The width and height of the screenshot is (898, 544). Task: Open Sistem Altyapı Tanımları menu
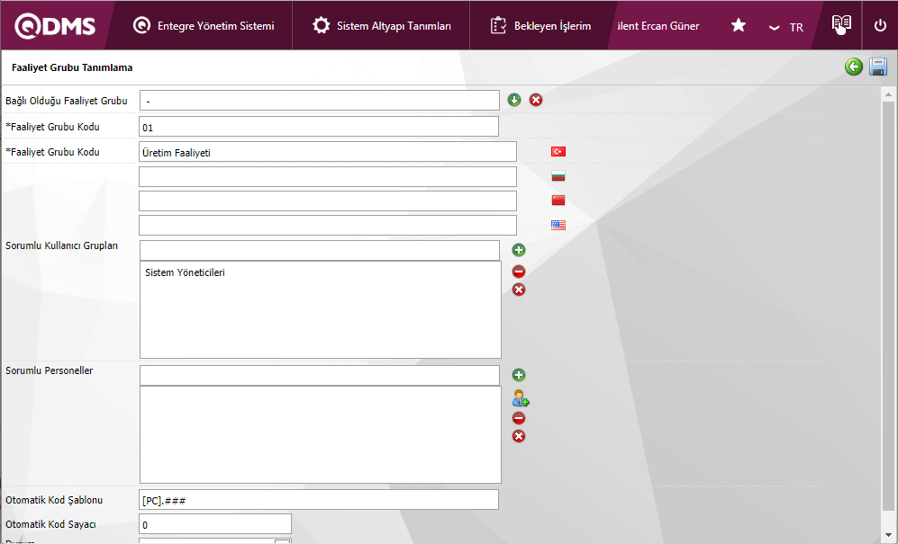pos(381,26)
